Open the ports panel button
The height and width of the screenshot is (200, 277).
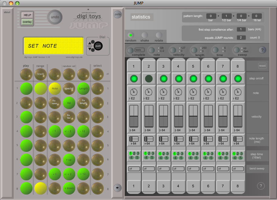click(x=117, y=14)
